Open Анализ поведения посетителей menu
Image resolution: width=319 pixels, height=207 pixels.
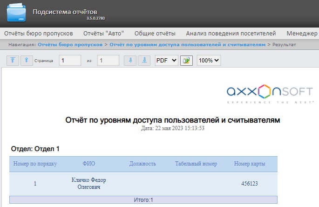click(x=231, y=34)
